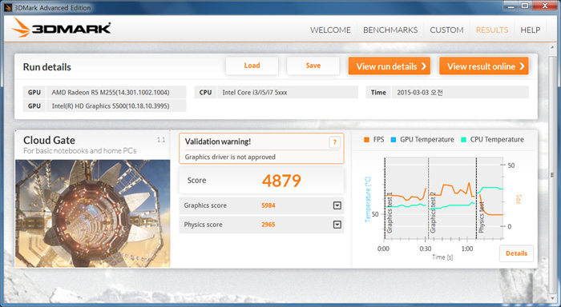
Task: Click the 3DMark app icon in title bar
Action: tap(8, 7)
